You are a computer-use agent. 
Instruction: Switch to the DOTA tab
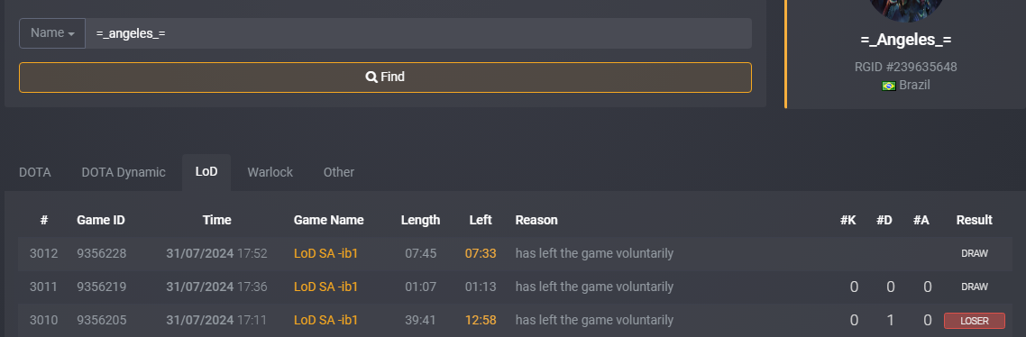[x=34, y=172]
